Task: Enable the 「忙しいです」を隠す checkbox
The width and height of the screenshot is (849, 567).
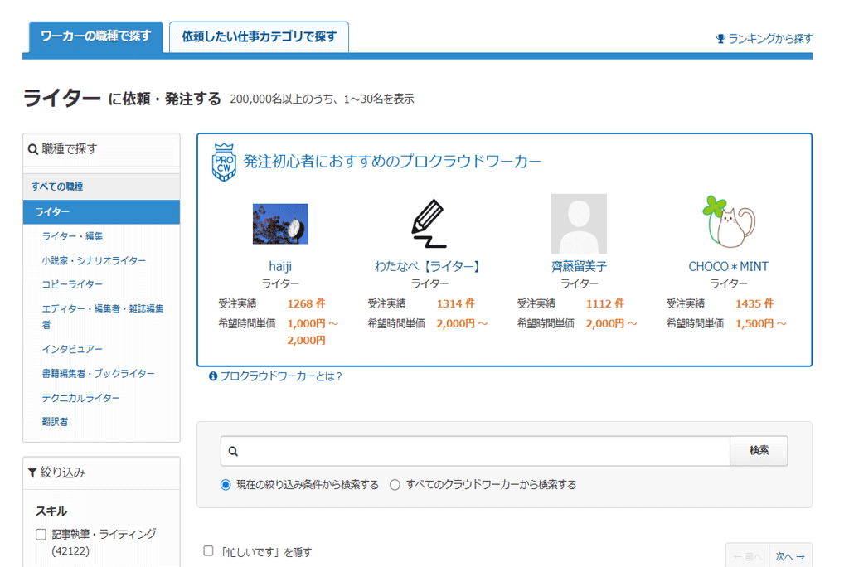Action: click(x=209, y=551)
